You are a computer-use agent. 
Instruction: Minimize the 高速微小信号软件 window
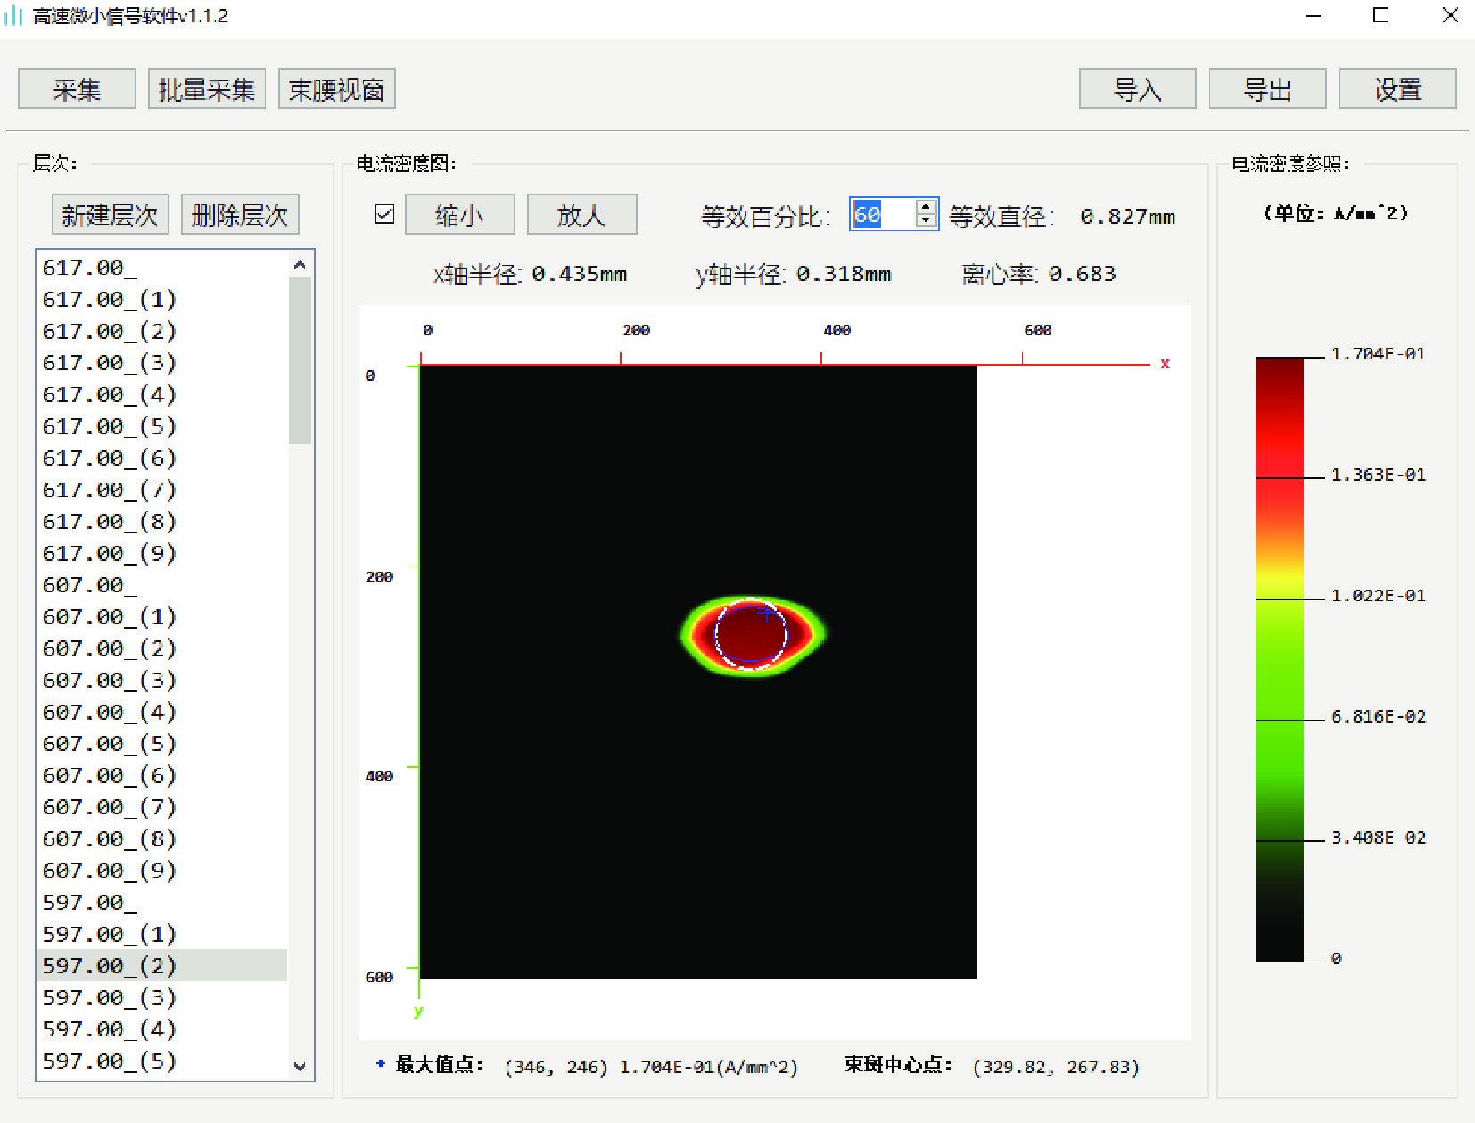tap(1313, 15)
